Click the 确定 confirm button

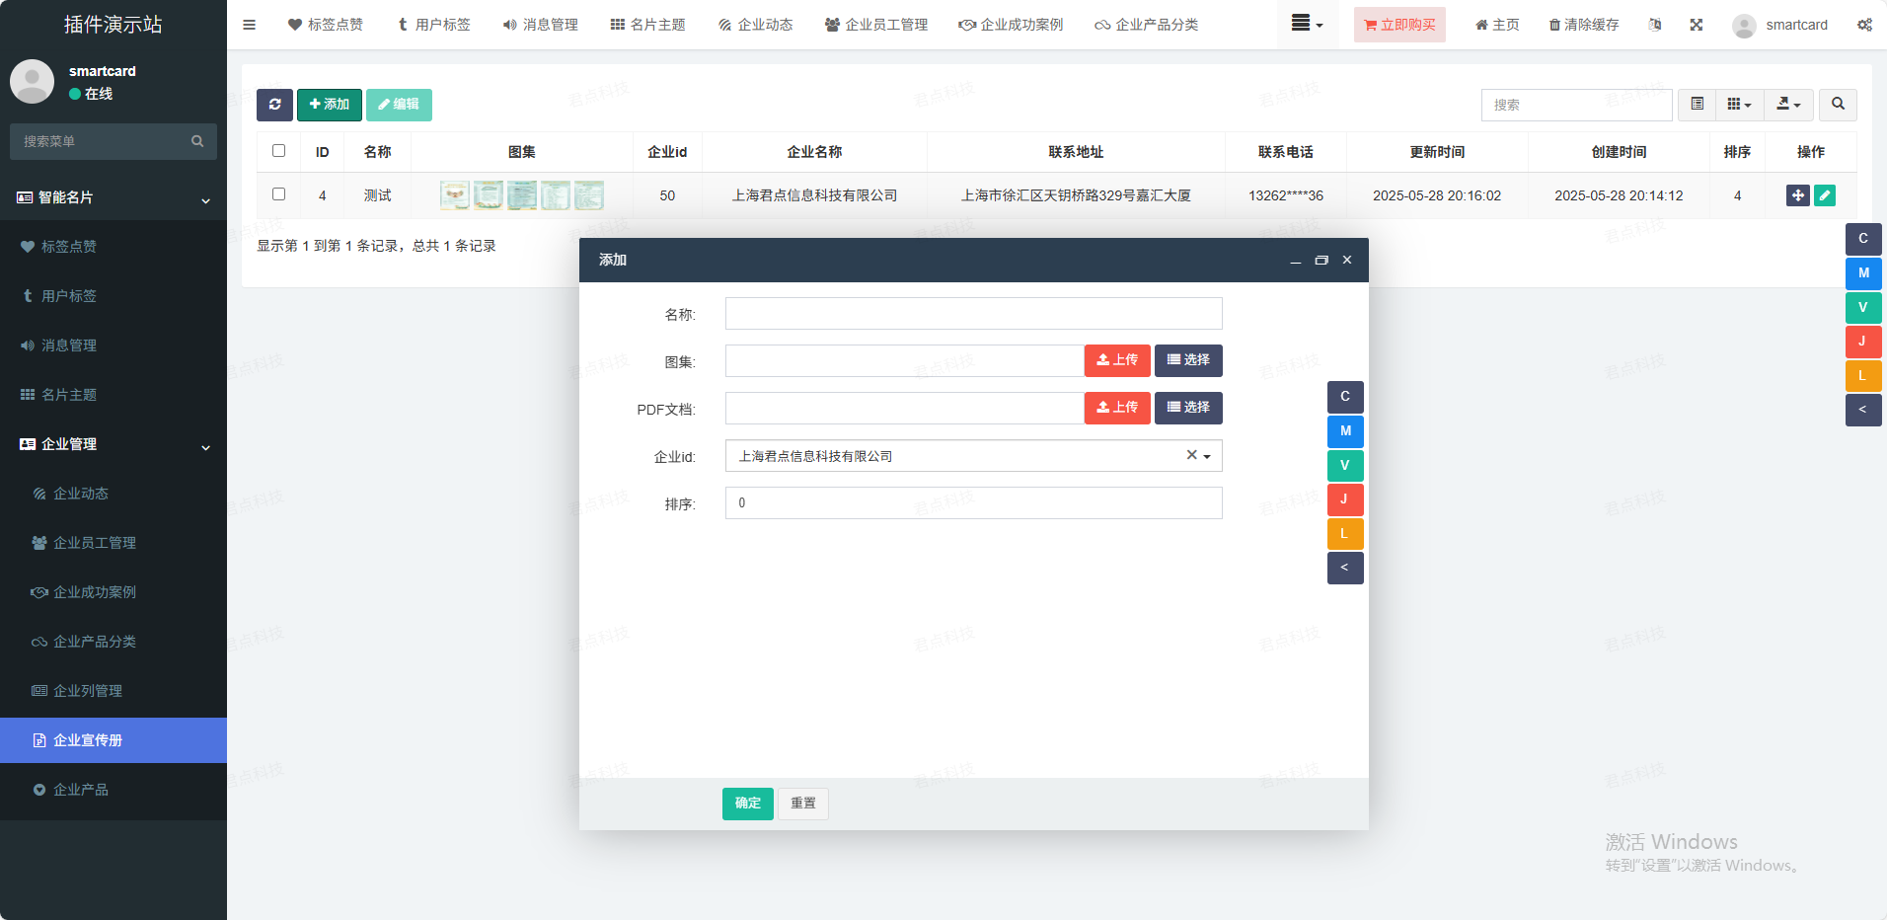747,804
